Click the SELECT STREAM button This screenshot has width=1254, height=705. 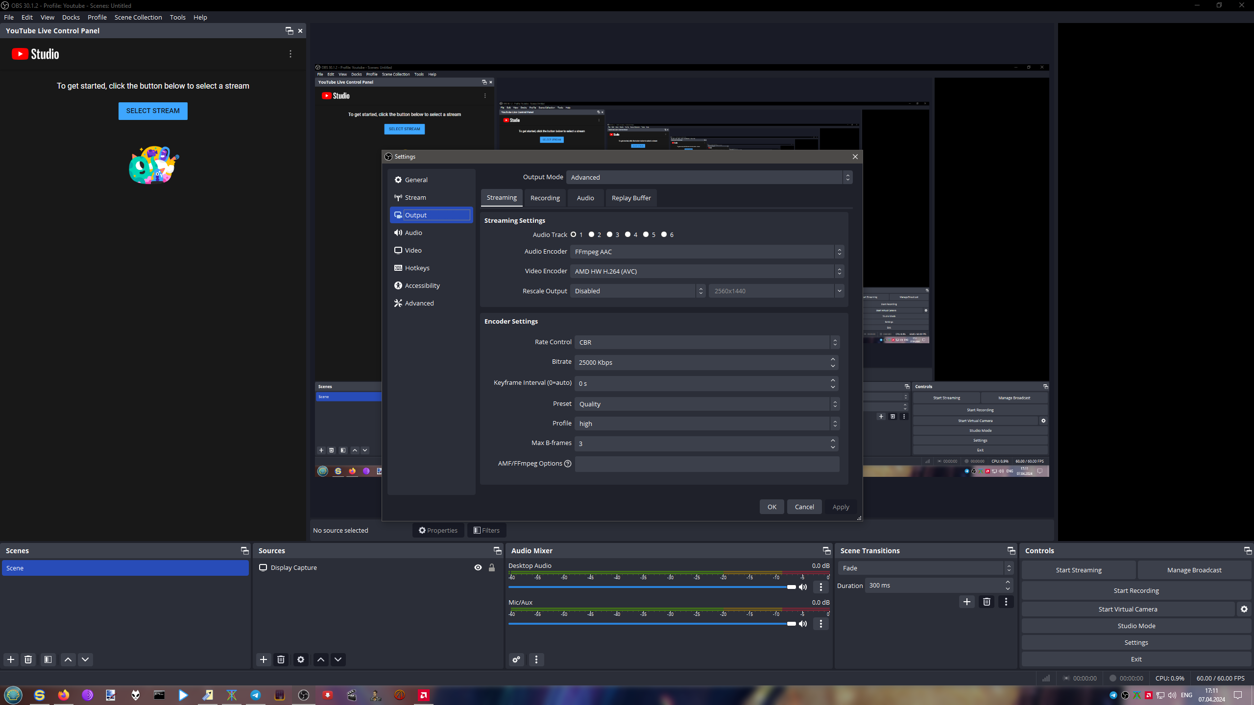153,111
